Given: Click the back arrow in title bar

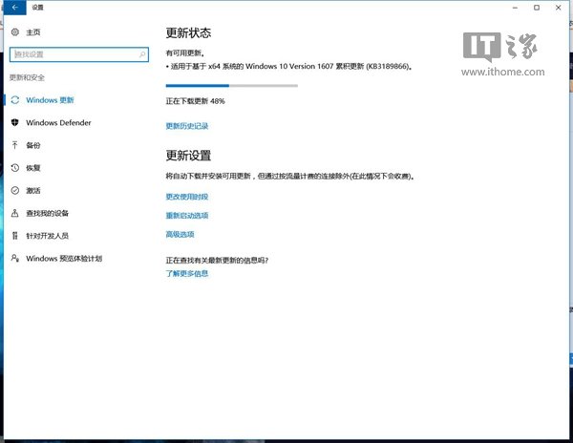Looking at the screenshot, I should point(14,8).
